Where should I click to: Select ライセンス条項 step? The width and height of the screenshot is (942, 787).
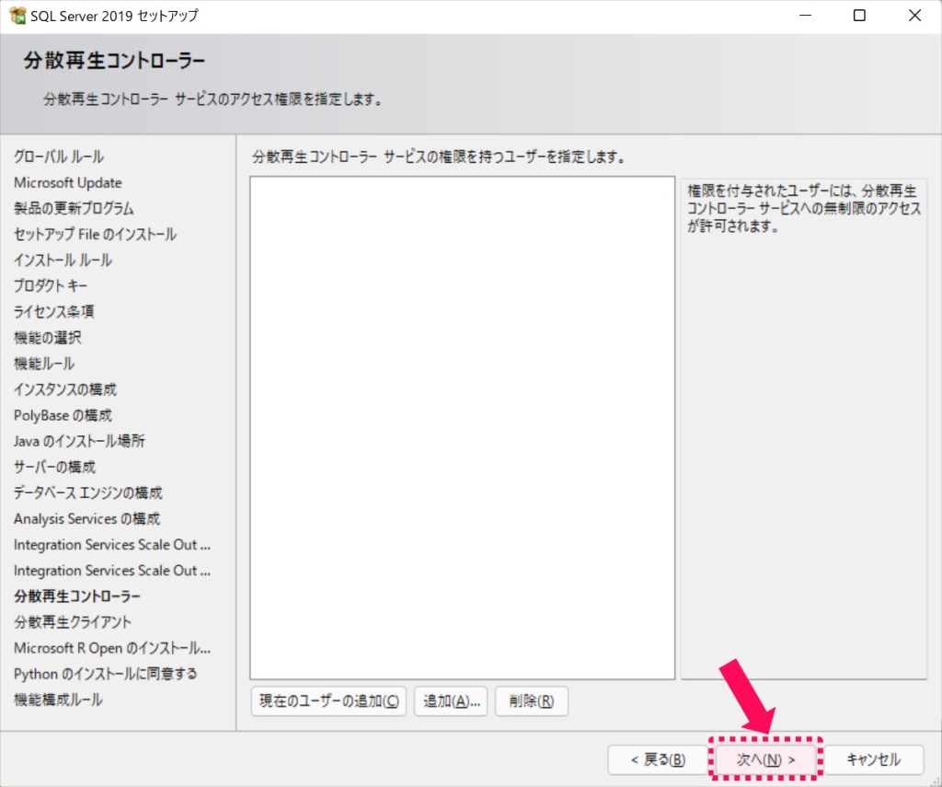(54, 312)
